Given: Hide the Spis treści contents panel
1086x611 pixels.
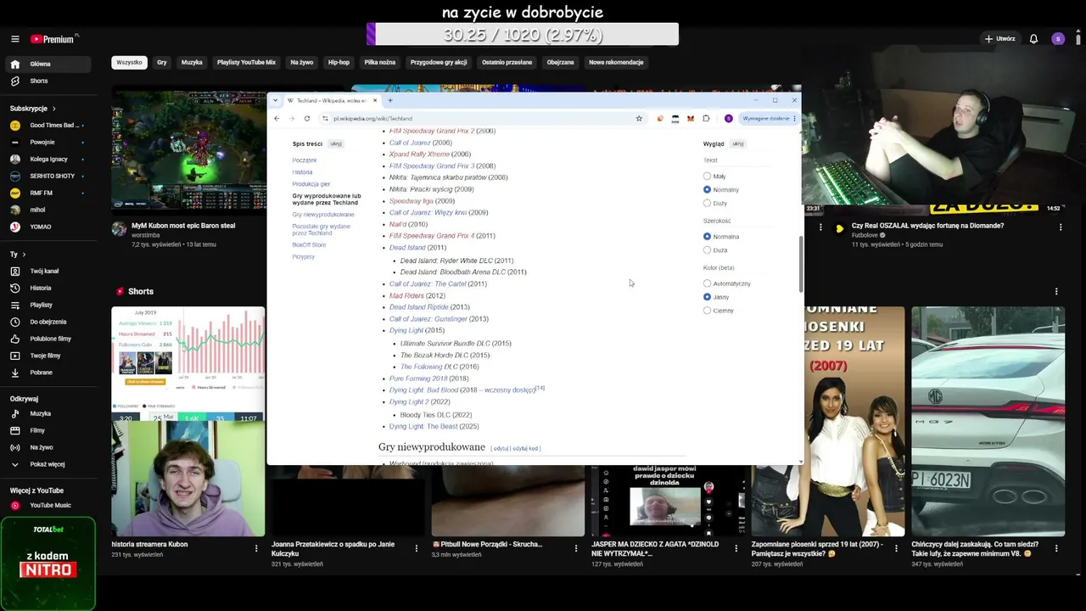Looking at the screenshot, I should click(336, 144).
